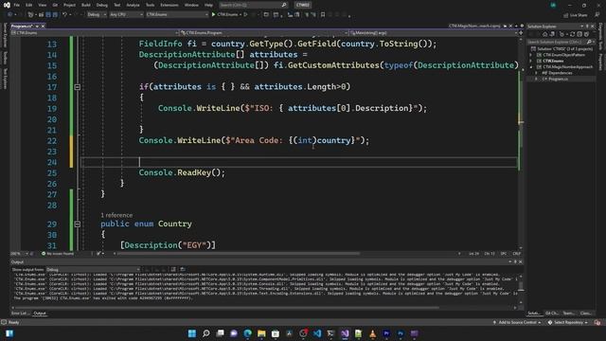This screenshot has width=606, height=341.
Task: Click the '1 reference' CodeLens link
Action: coord(116,215)
